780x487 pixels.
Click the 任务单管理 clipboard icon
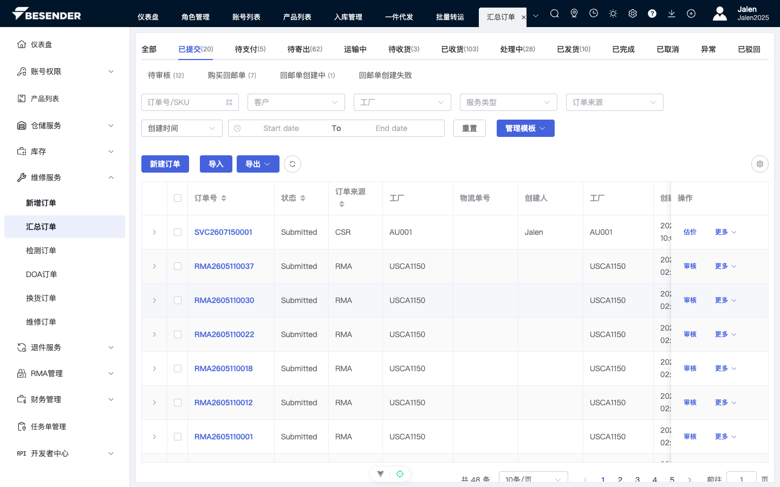[x=22, y=426]
